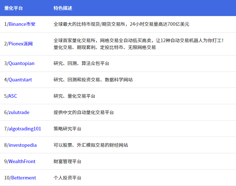This screenshot has width=236, height=186.
Task: Visit the investopedia link
Action: click(x=23, y=145)
